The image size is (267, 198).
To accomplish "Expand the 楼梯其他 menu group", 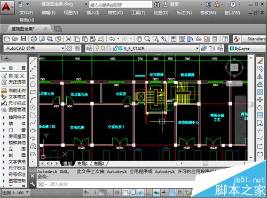I will (x=4, y=143).
